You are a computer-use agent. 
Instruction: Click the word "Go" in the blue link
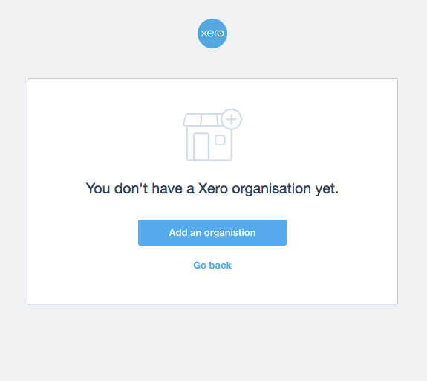click(x=200, y=265)
